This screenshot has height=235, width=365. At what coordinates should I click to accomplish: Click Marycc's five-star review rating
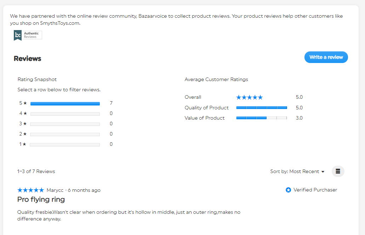click(x=30, y=190)
